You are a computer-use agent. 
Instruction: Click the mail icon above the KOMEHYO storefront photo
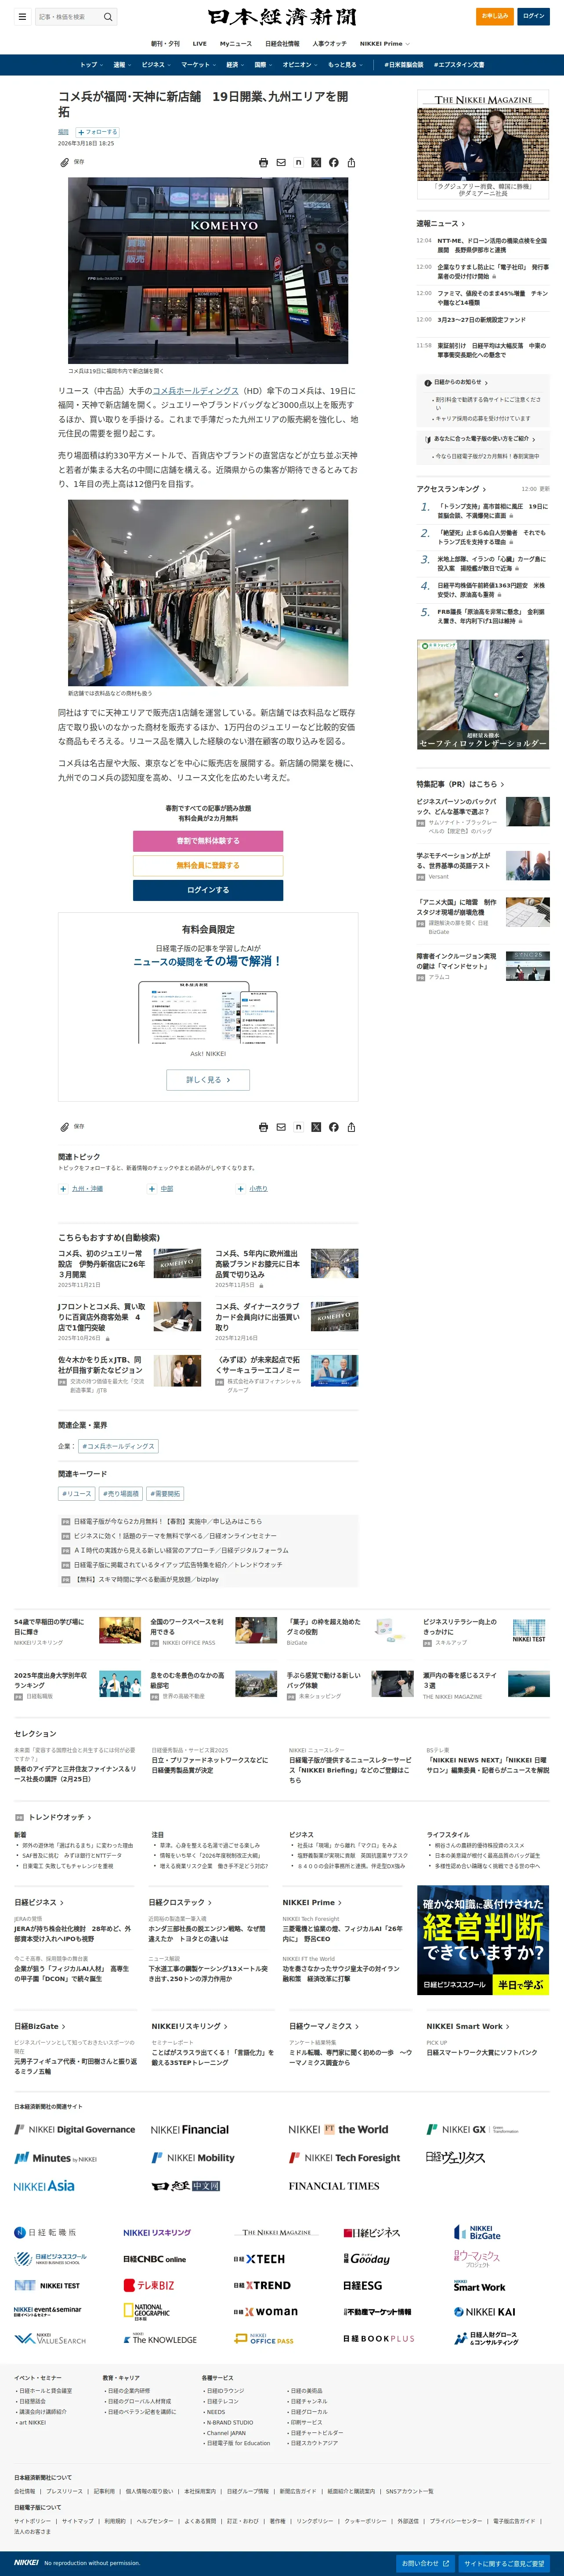(x=281, y=162)
